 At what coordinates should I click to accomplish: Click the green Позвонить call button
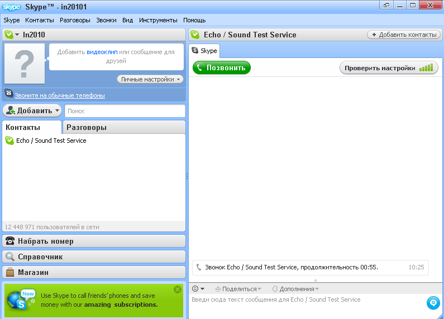pyautogui.click(x=221, y=68)
